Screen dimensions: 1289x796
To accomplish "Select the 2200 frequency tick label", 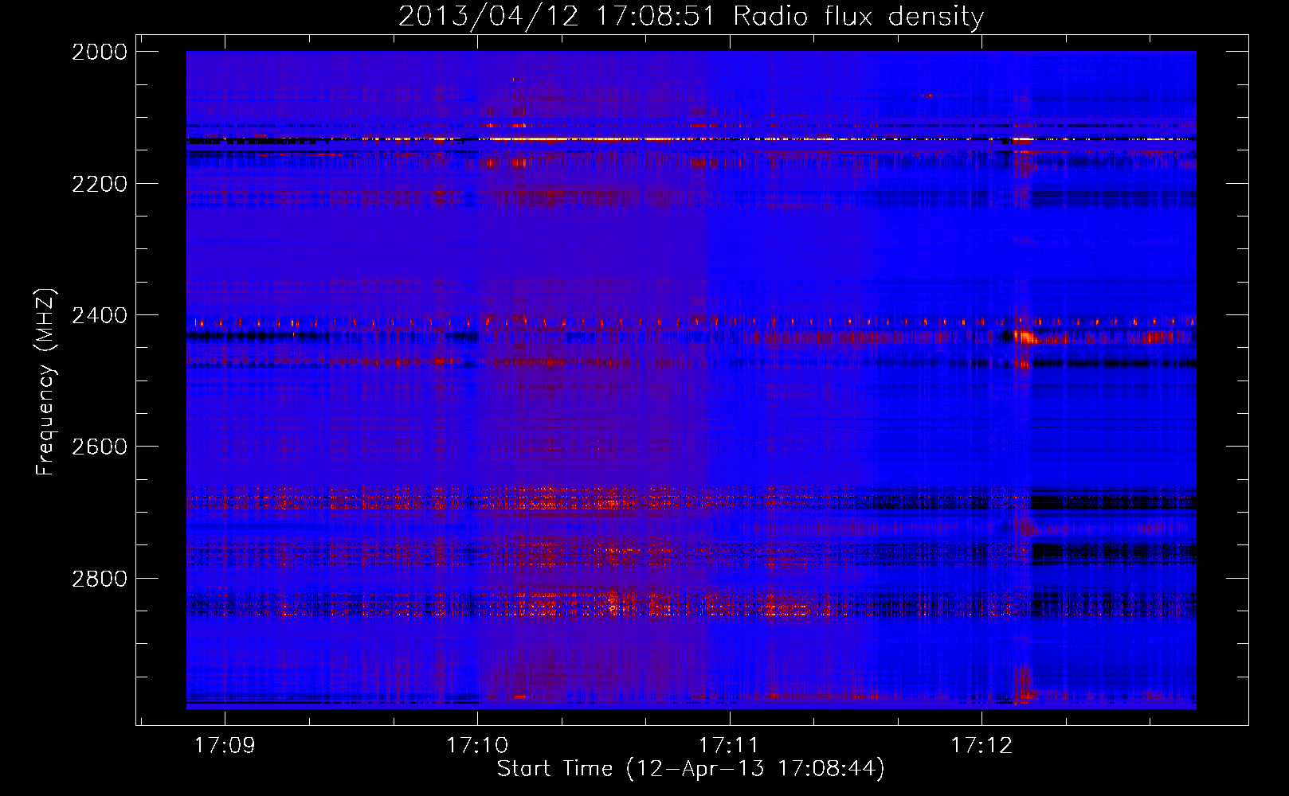I will (100, 184).
